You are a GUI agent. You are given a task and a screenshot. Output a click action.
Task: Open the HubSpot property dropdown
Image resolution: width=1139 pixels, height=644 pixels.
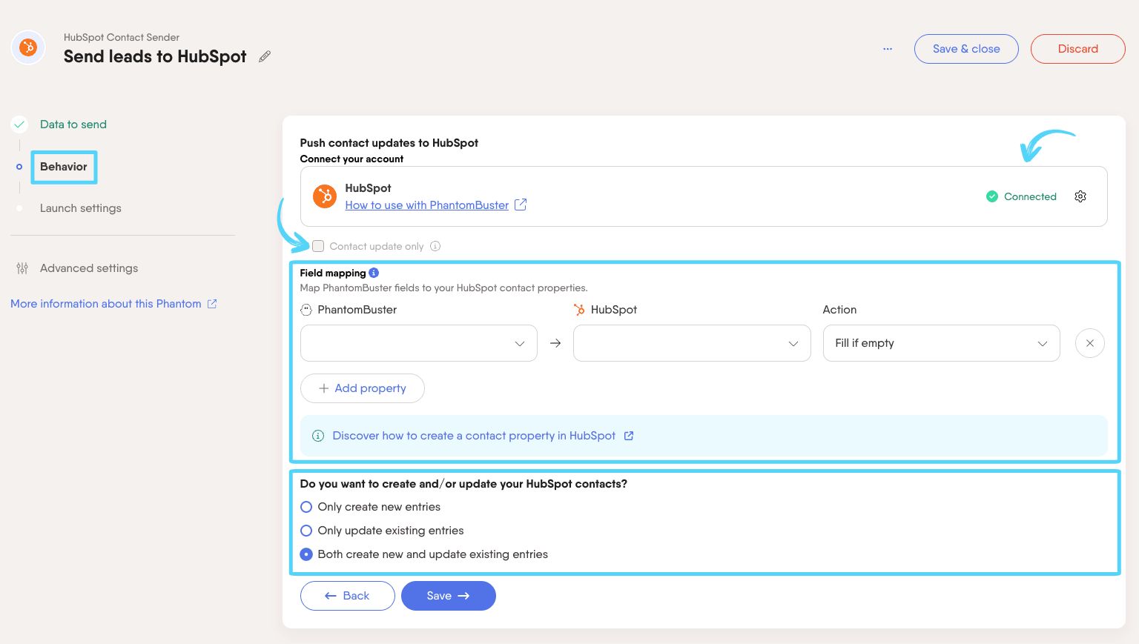click(691, 343)
